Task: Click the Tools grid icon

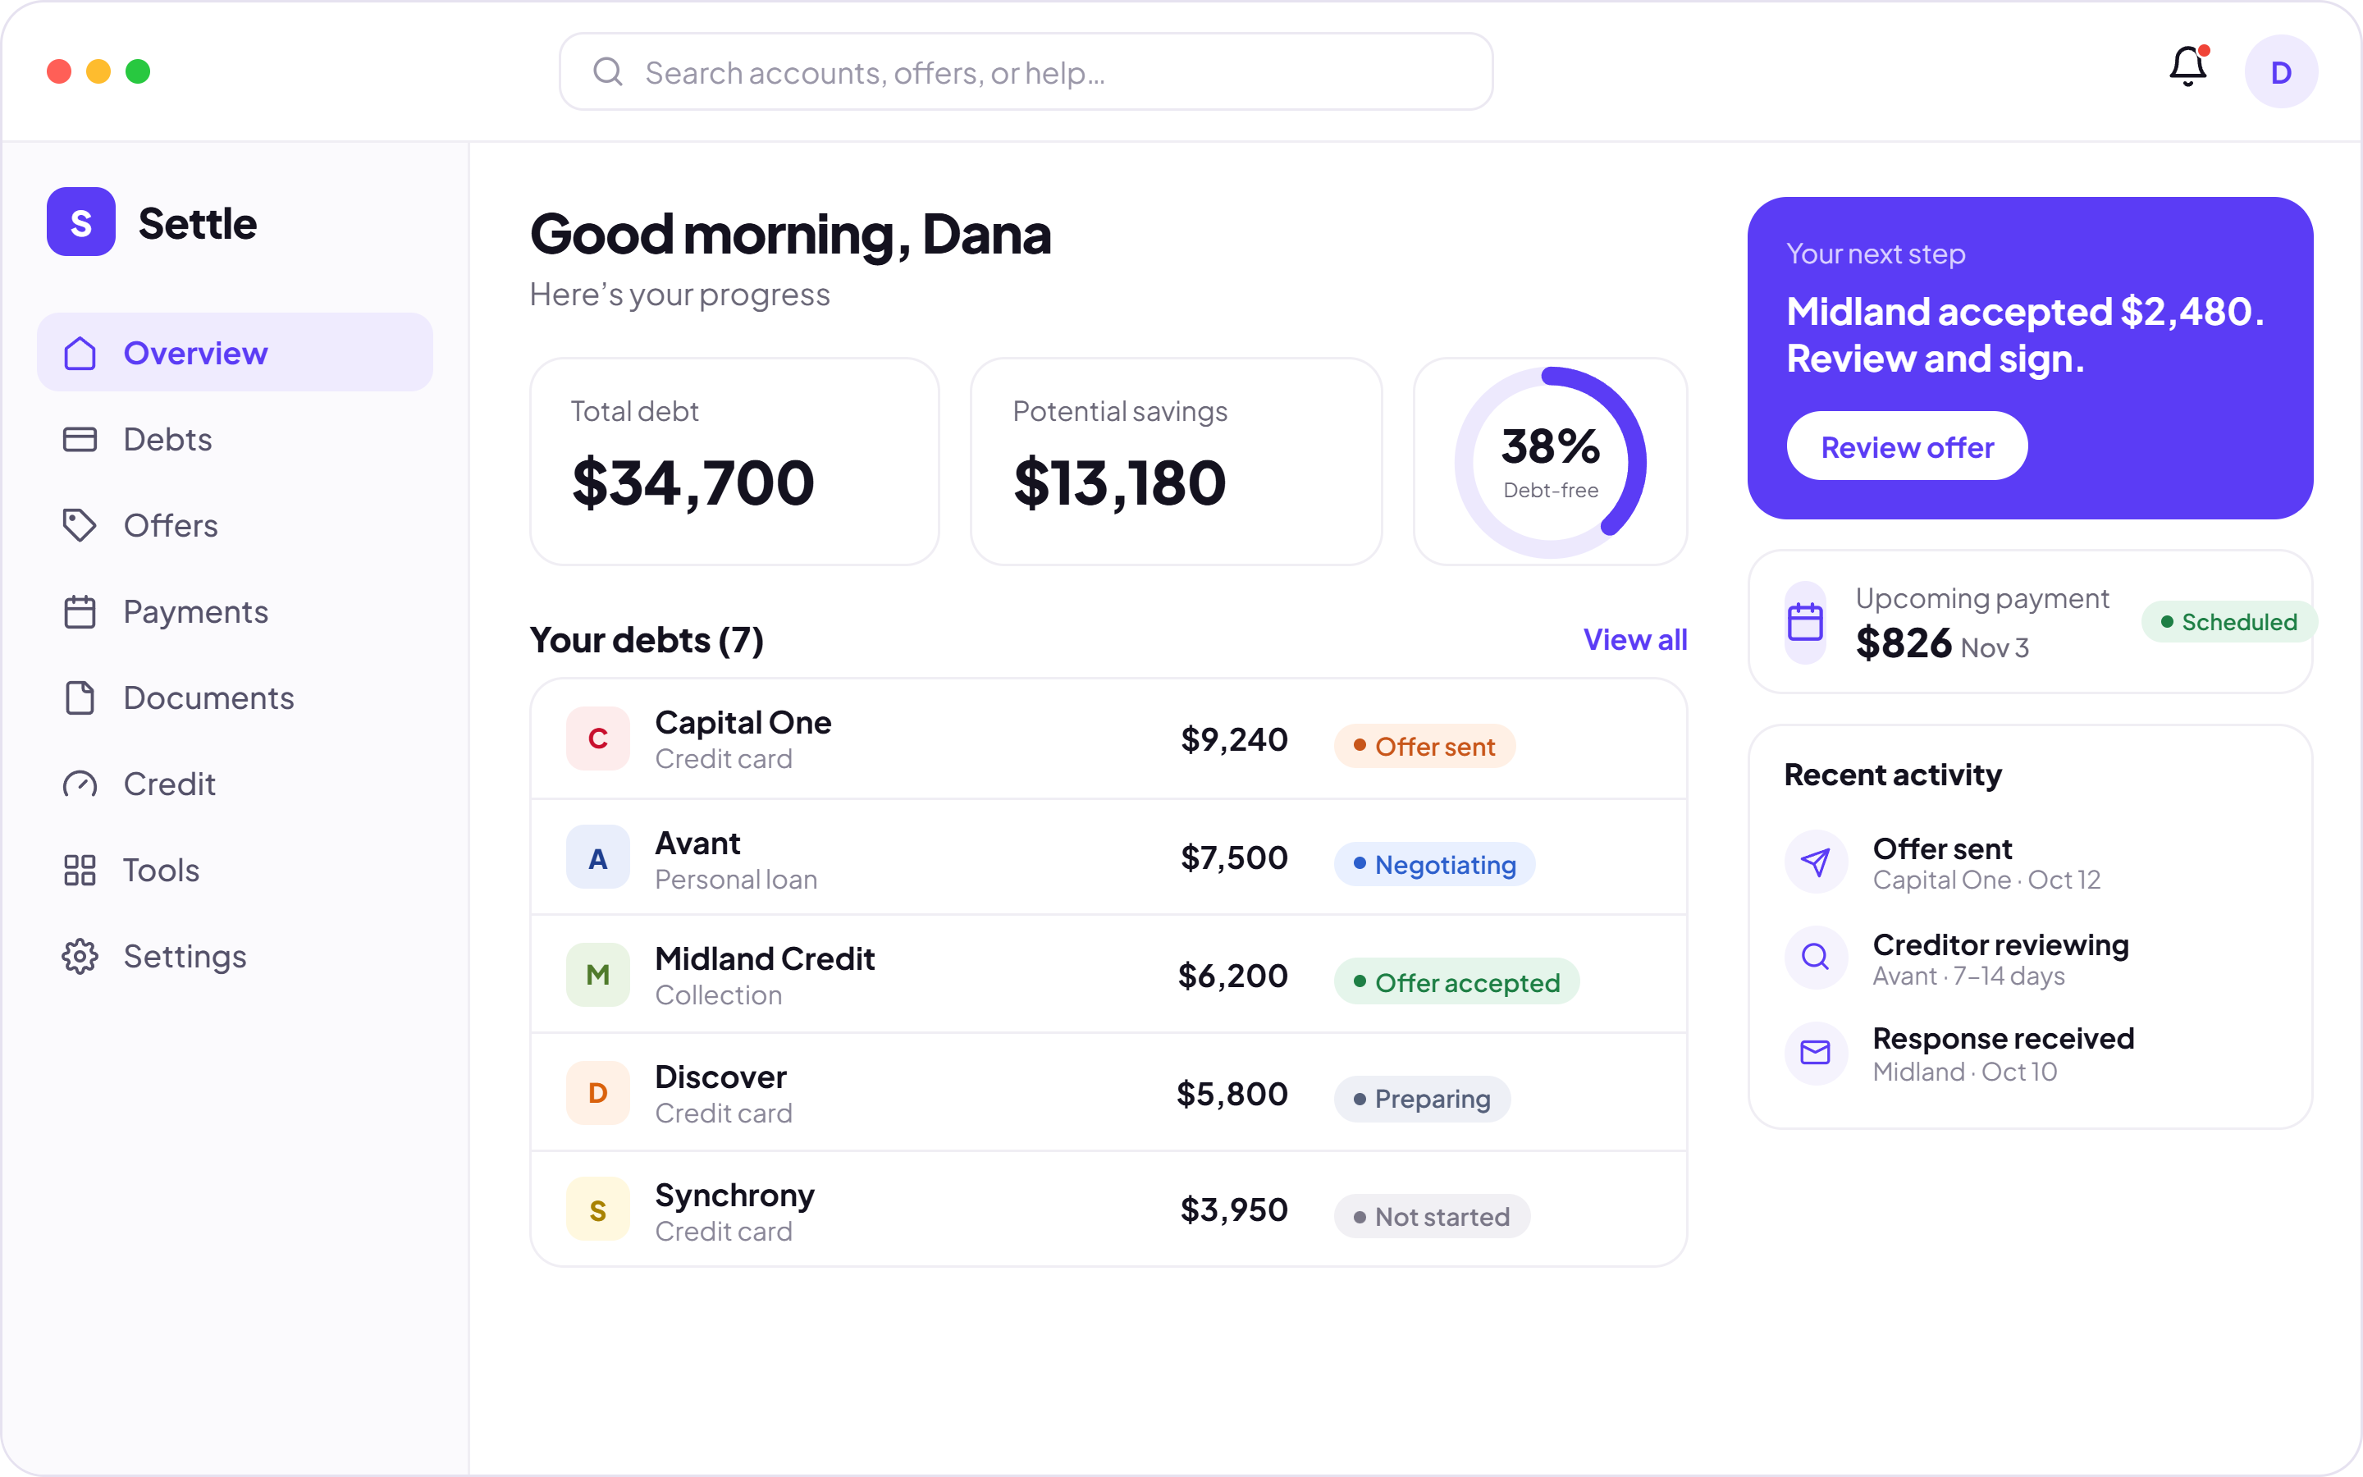Action: [x=80, y=870]
